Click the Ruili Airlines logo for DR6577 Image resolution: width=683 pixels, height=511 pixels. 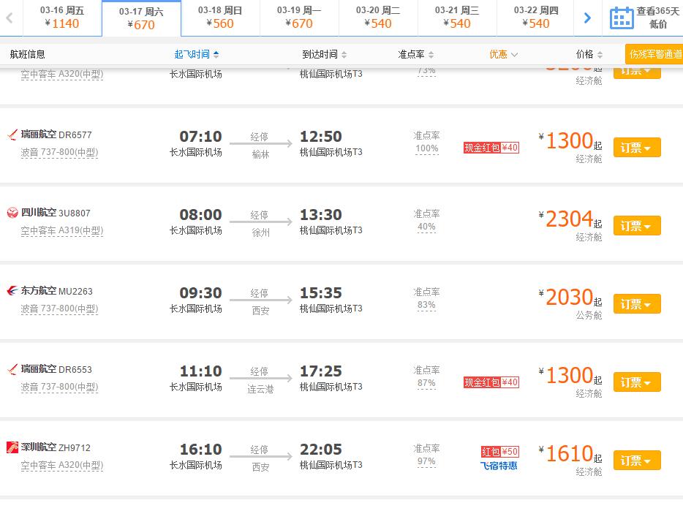click(12, 135)
